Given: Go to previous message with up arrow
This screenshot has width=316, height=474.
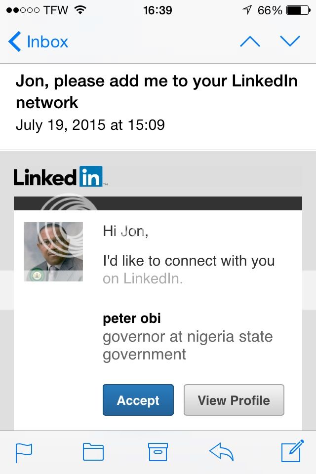Looking at the screenshot, I should point(250,42).
